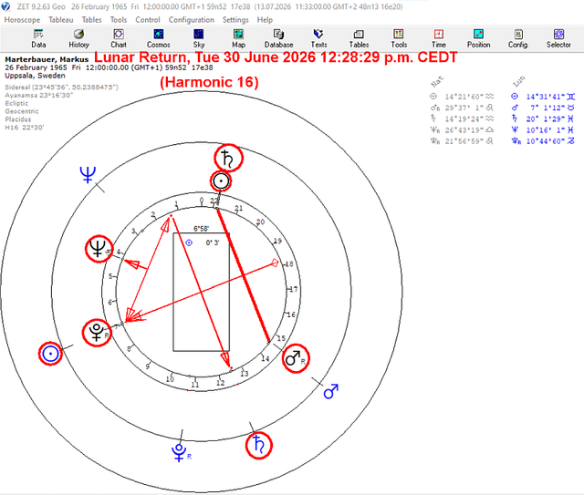The width and height of the screenshot is (584, 495).
Task: Open the Selector toolbar icon
Action: point(558,38)
